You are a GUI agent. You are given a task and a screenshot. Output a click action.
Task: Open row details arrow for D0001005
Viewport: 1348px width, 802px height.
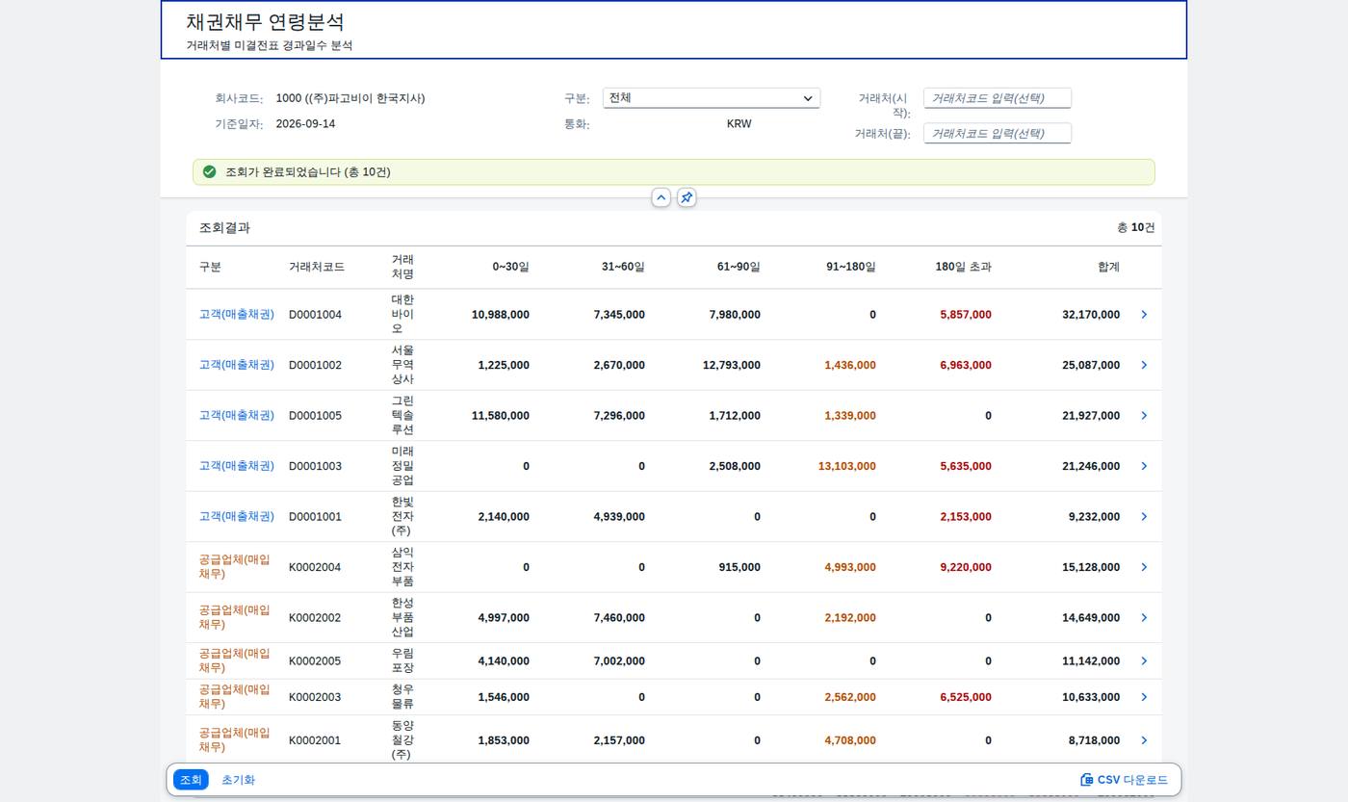click(1144, 416)
